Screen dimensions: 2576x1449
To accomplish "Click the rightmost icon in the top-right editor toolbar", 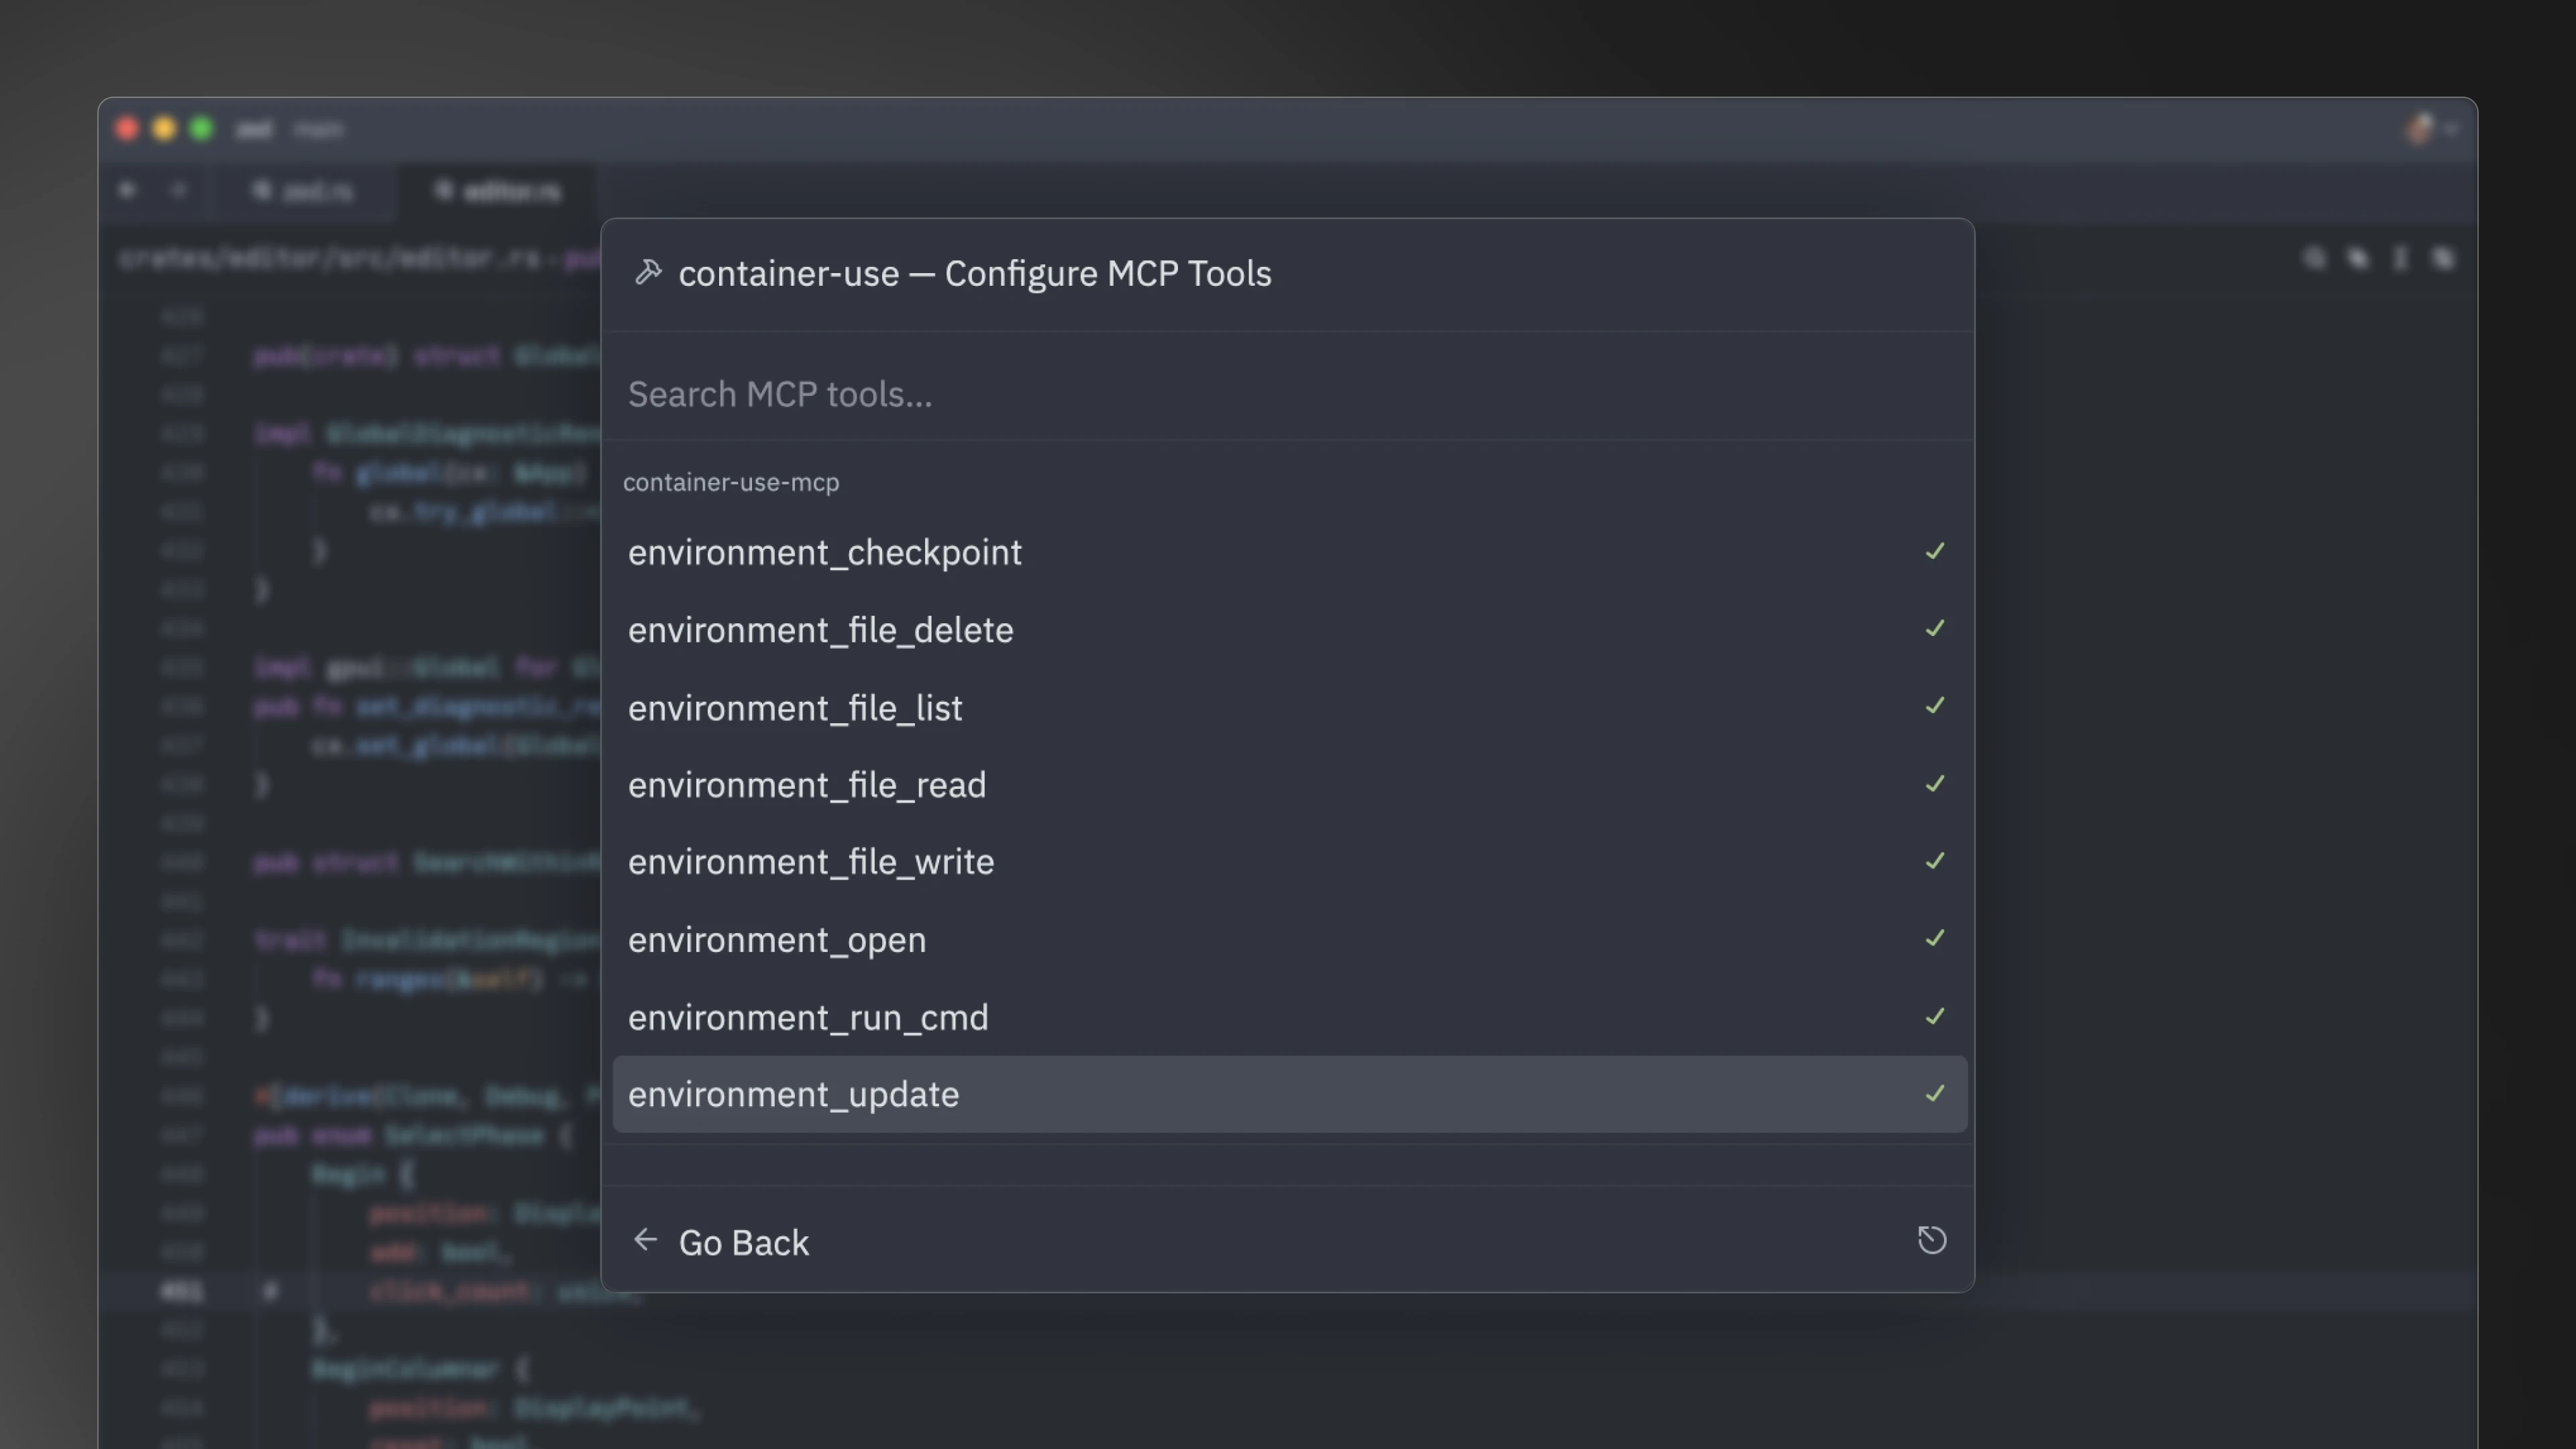I will (x=2444, y=257).
